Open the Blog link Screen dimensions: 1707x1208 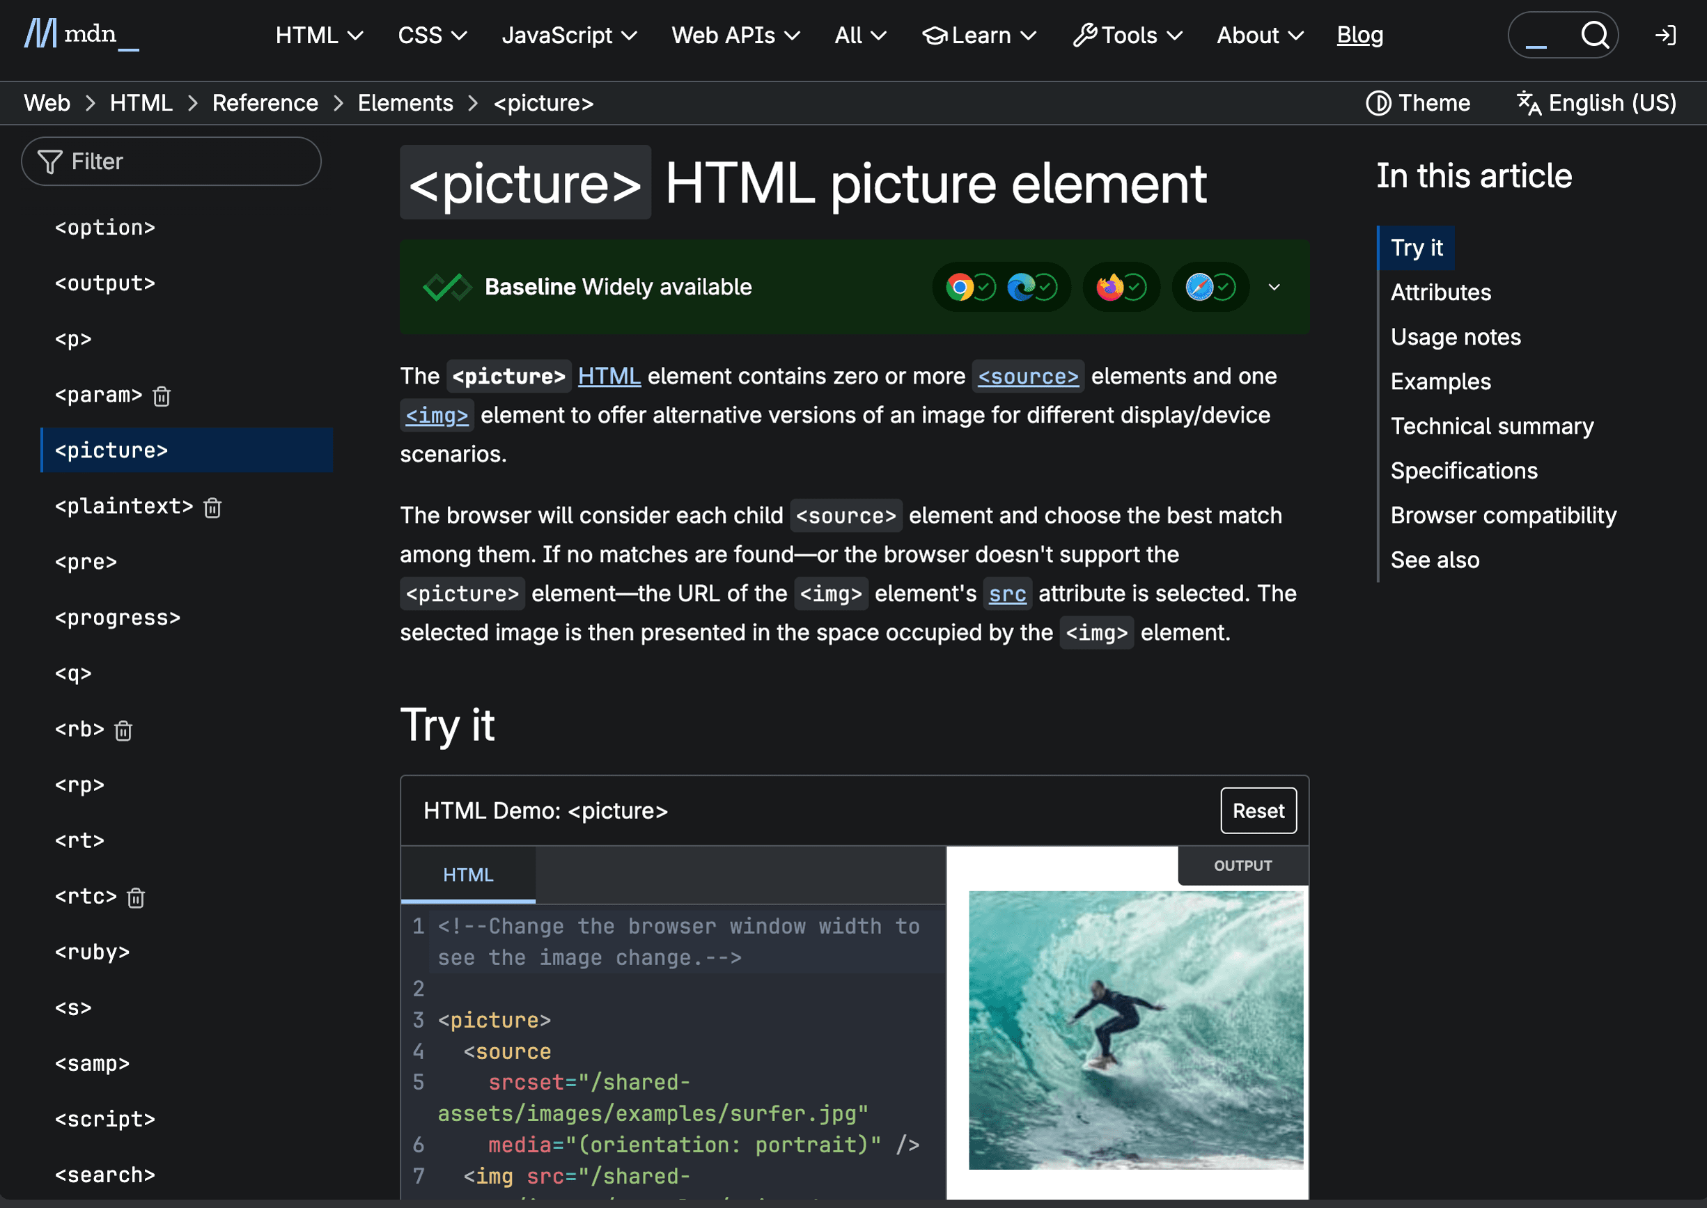pos(1359,35)
